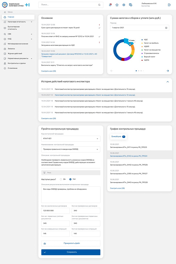Collapse История действий налогового инспектора panel
This screenshot has width=176, height=264.
pyautogui.click(x=167, y=82)
